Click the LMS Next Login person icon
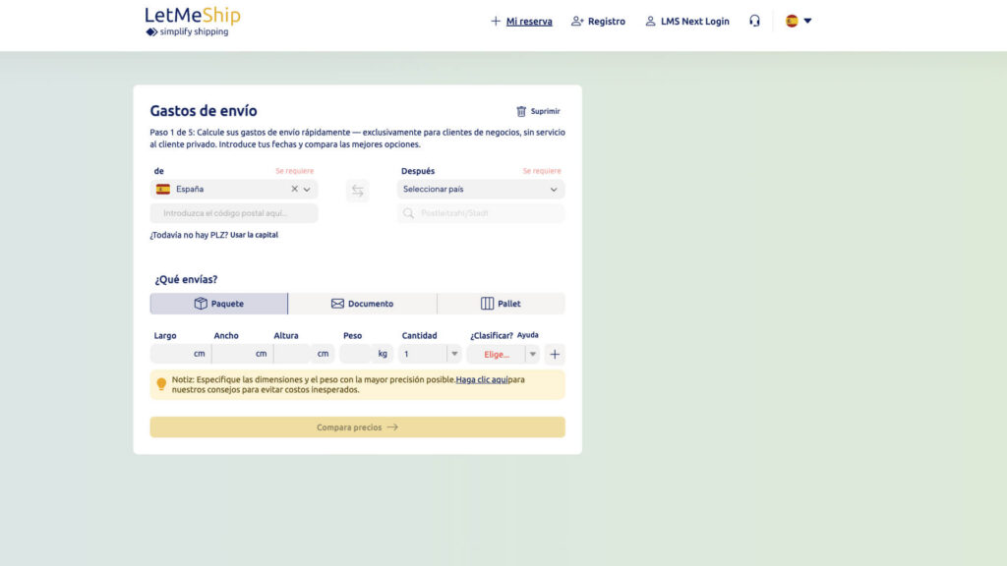The width and height of the screenshot is (1007, 566). tap(651, 22)
